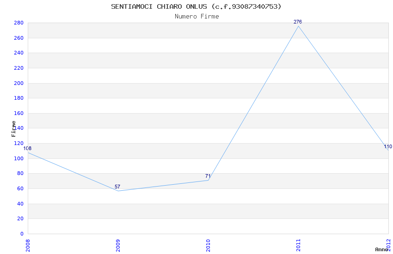Screen dimensions: 393x254
Task: Select the 57 data point label
Action: 117,187
